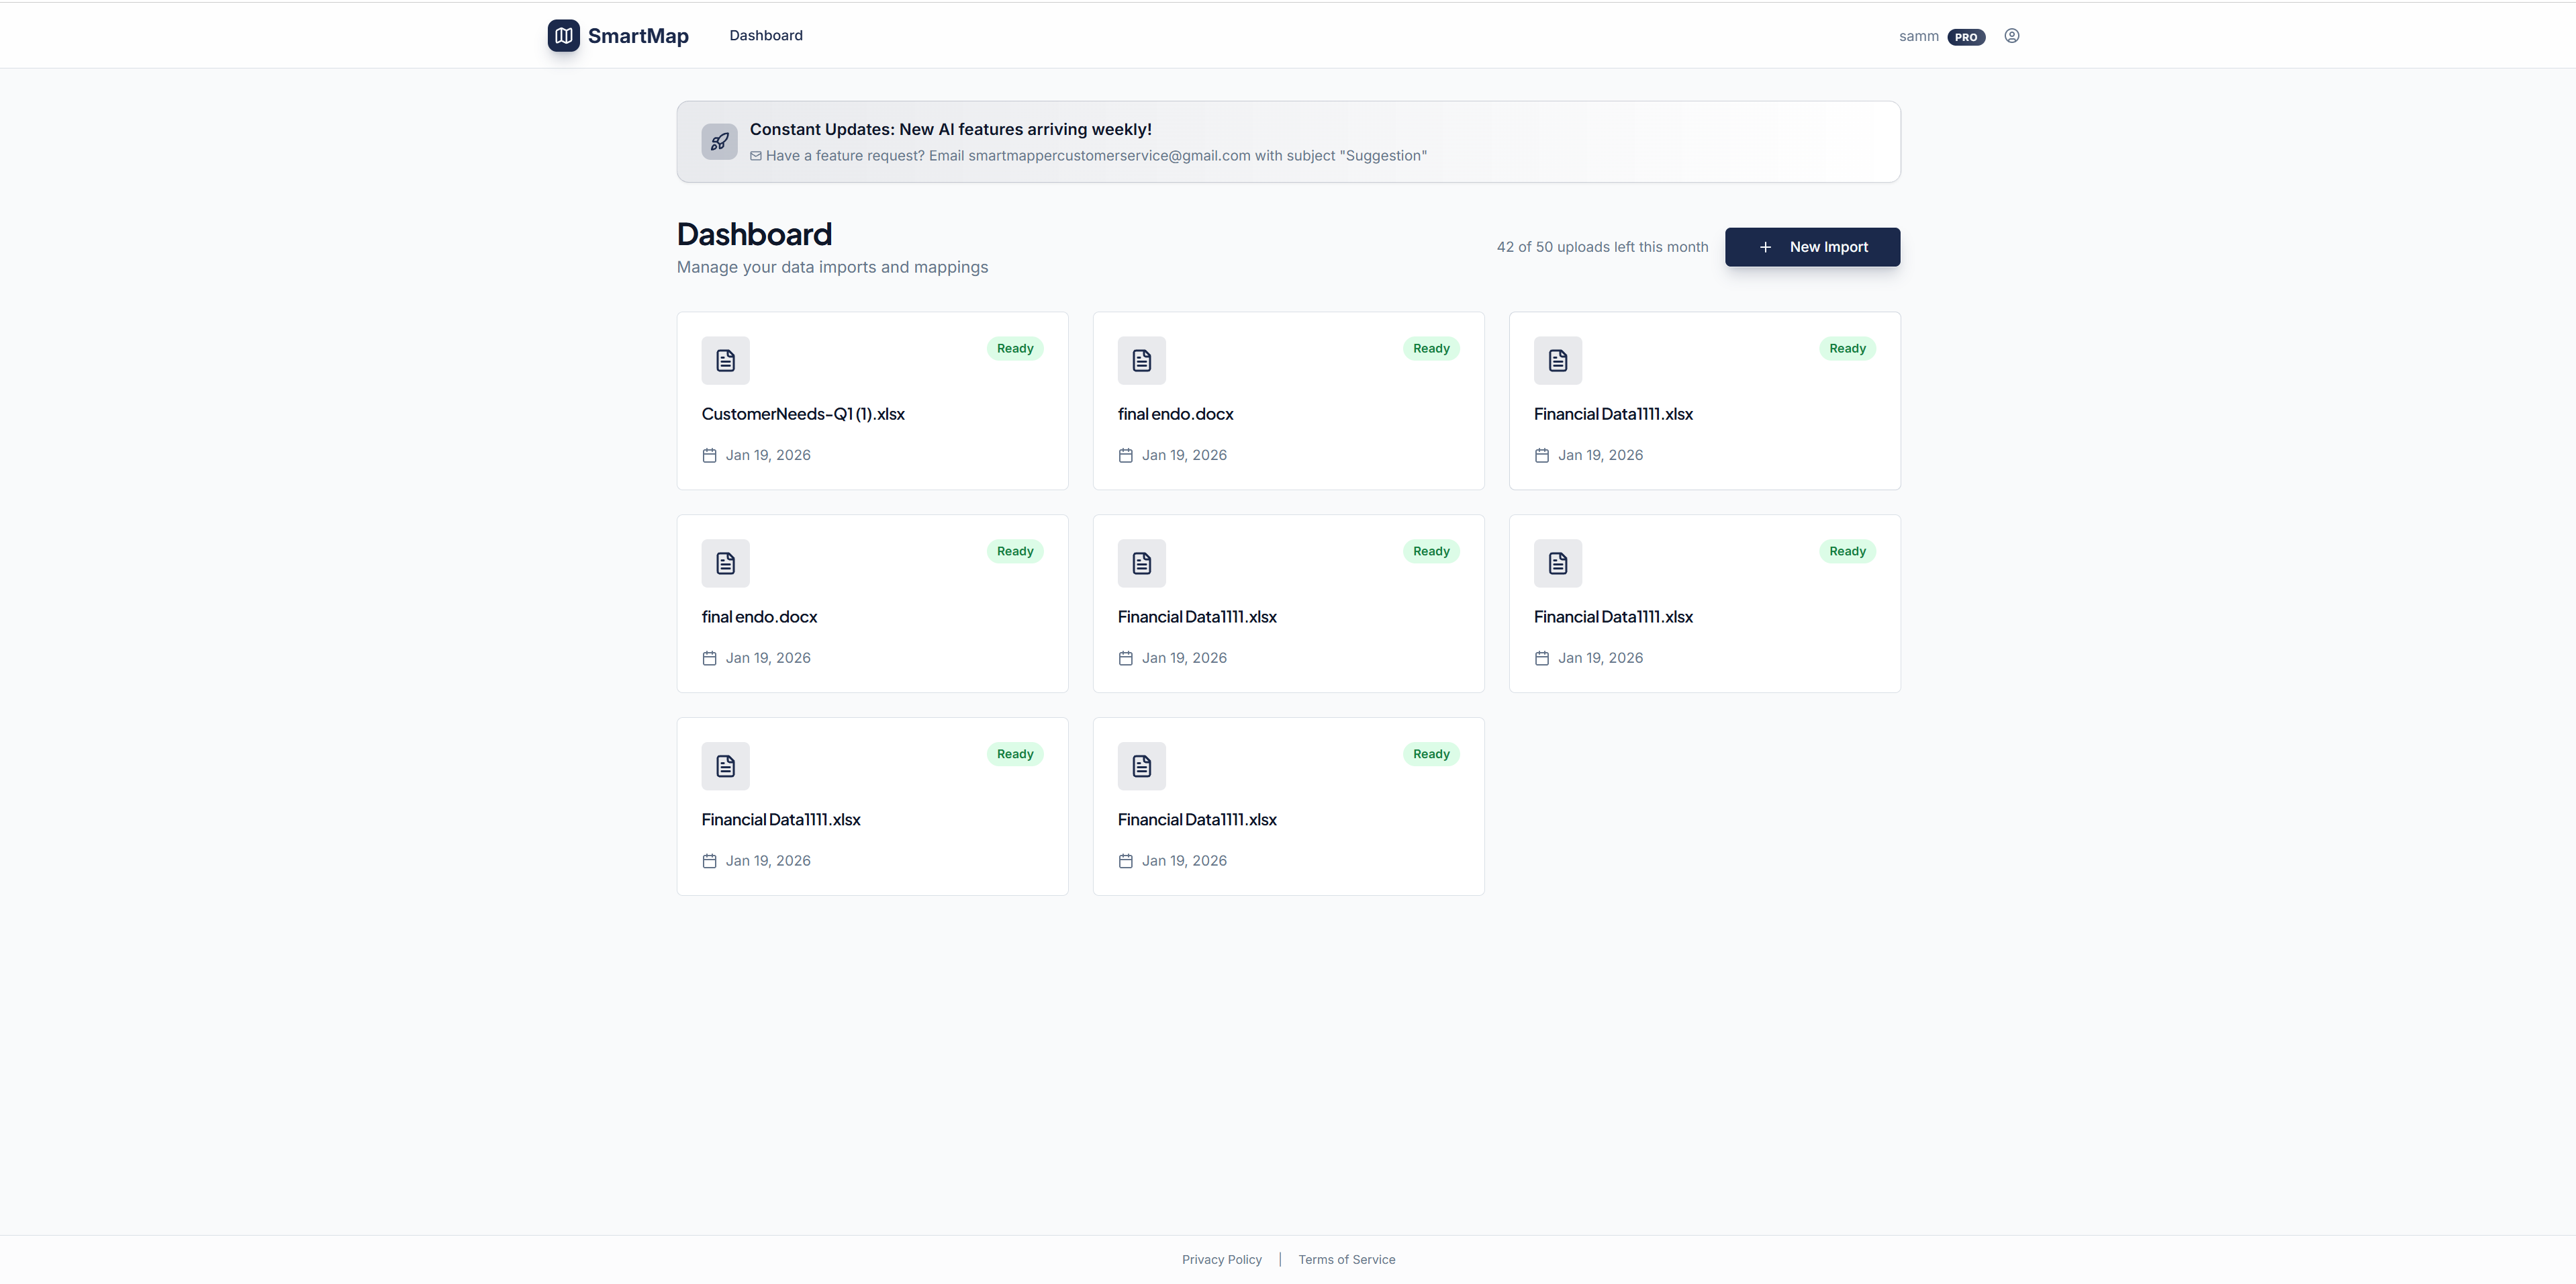Click the Ready badge on CustomerNeeds-Q1 (1).xlsx
Viewport: 2576px width, 1284px height.
1014,348
